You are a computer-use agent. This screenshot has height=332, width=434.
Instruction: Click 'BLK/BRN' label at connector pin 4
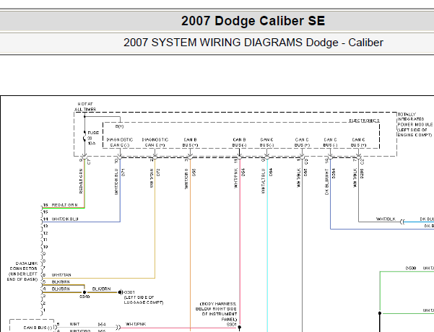[61, 289]
